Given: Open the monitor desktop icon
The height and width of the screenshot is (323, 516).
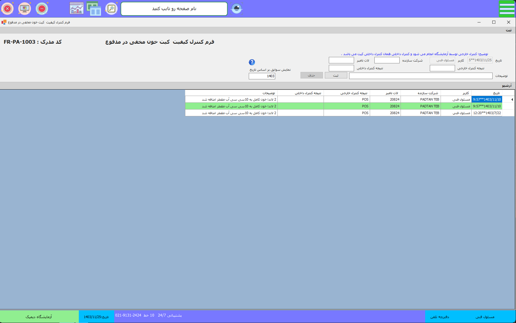Looking at the screenshot, I should 25,9.
